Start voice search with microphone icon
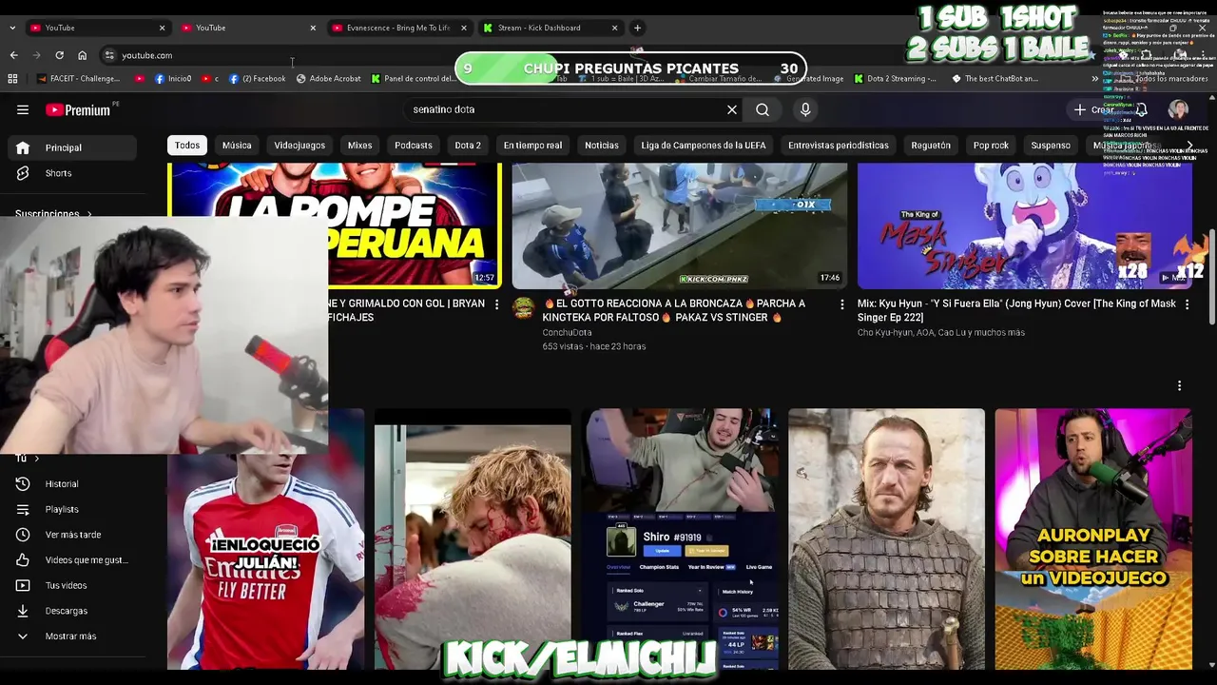This screenshot has width=1217, height=685. point(805,109)
